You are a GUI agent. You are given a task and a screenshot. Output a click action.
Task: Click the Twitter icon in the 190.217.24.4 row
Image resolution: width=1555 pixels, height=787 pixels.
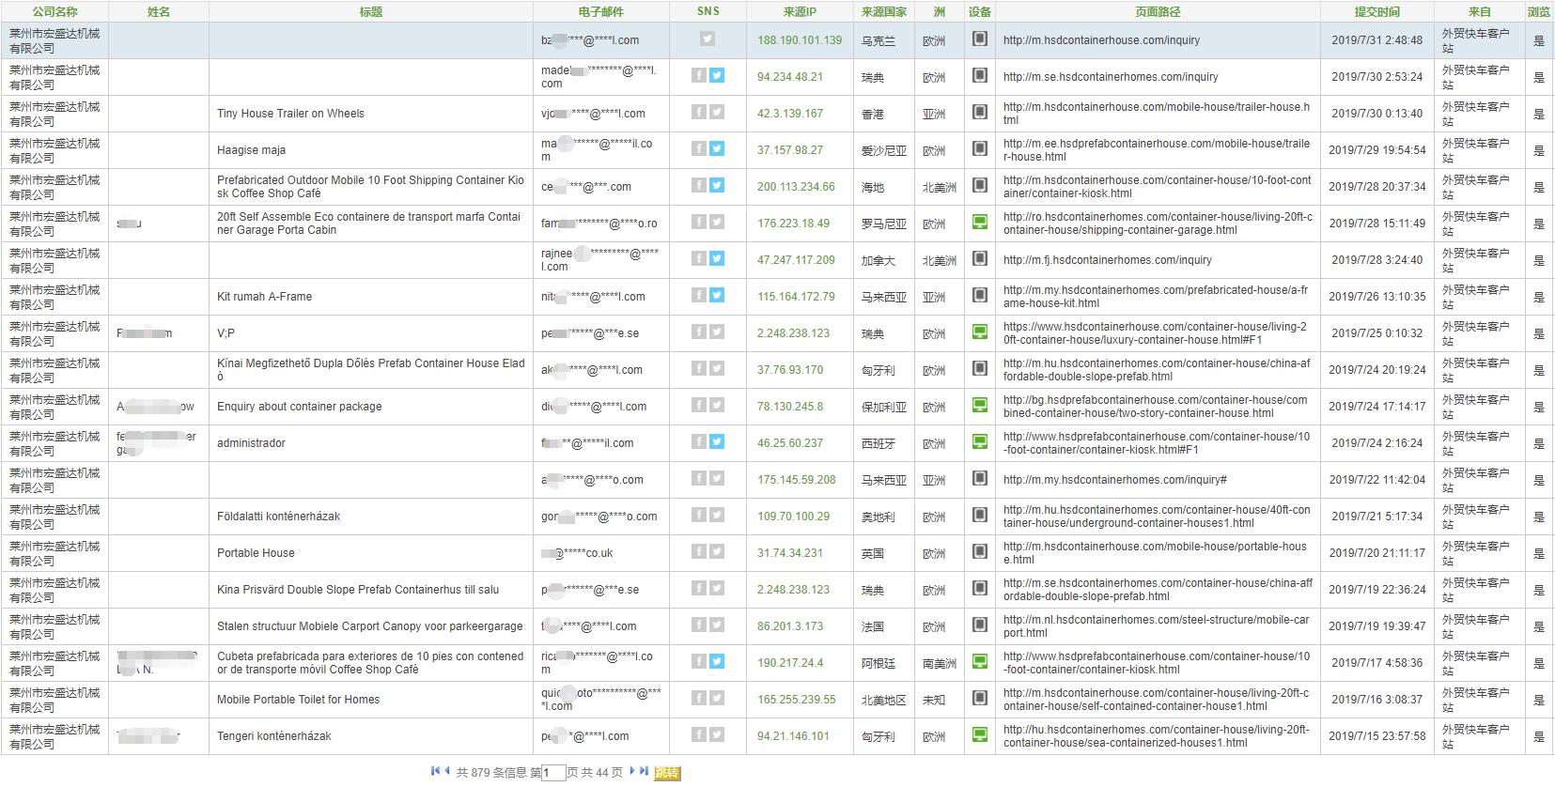tap(717, 661)
